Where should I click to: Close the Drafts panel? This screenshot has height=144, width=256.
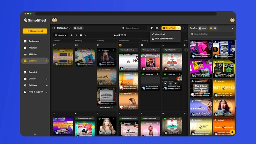(232, 28)
